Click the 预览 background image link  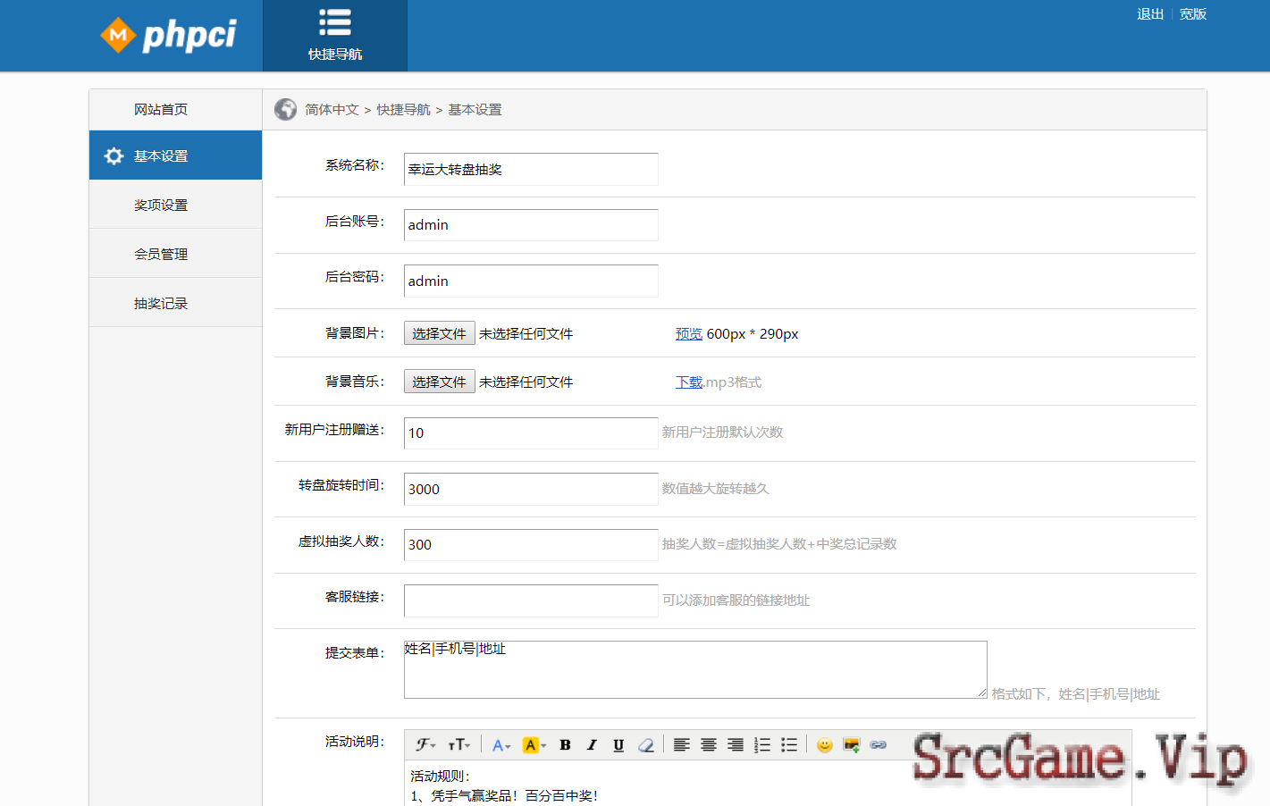click(688, 333)
